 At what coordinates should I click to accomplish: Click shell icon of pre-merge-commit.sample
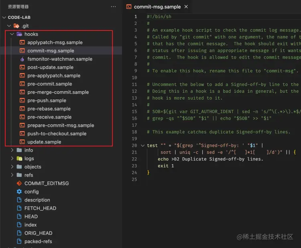22,92
